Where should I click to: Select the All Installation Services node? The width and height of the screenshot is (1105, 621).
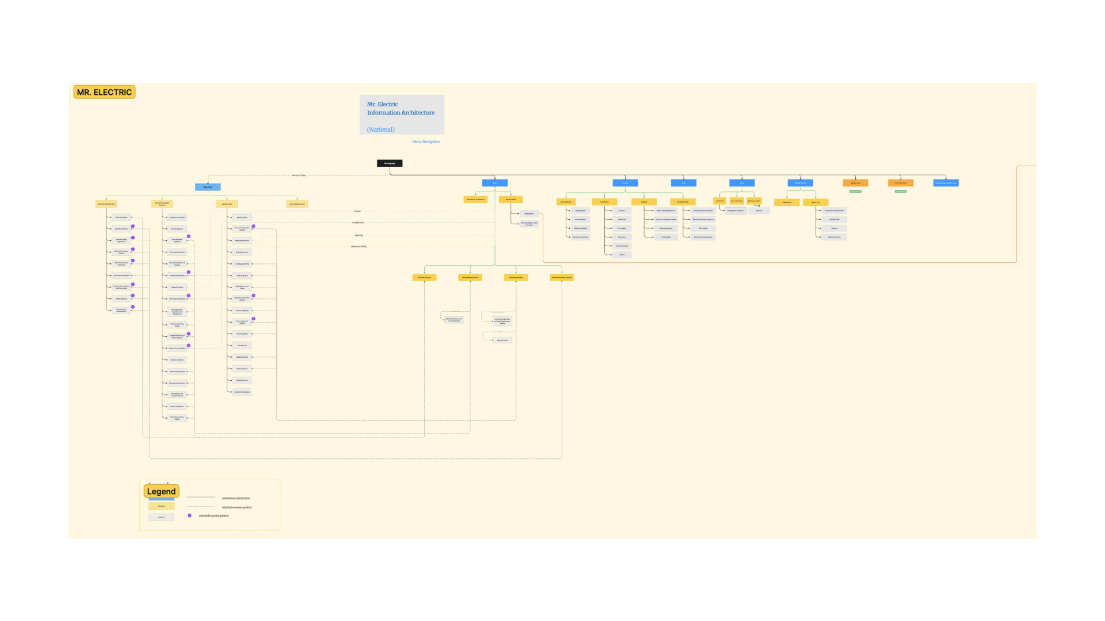coord(470,277)
